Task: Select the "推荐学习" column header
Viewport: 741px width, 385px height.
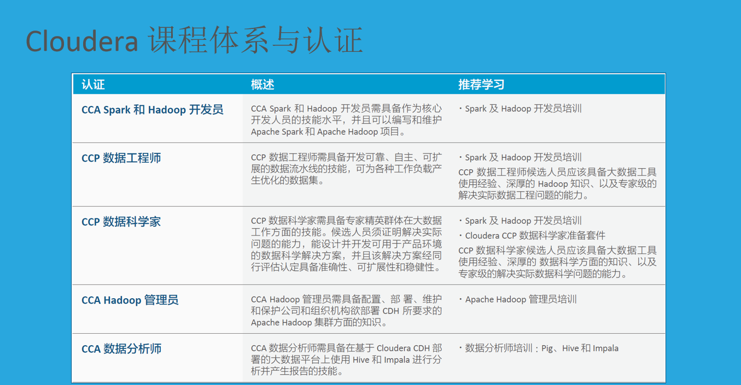Action: pyautogui.click(x=481, y=85)
